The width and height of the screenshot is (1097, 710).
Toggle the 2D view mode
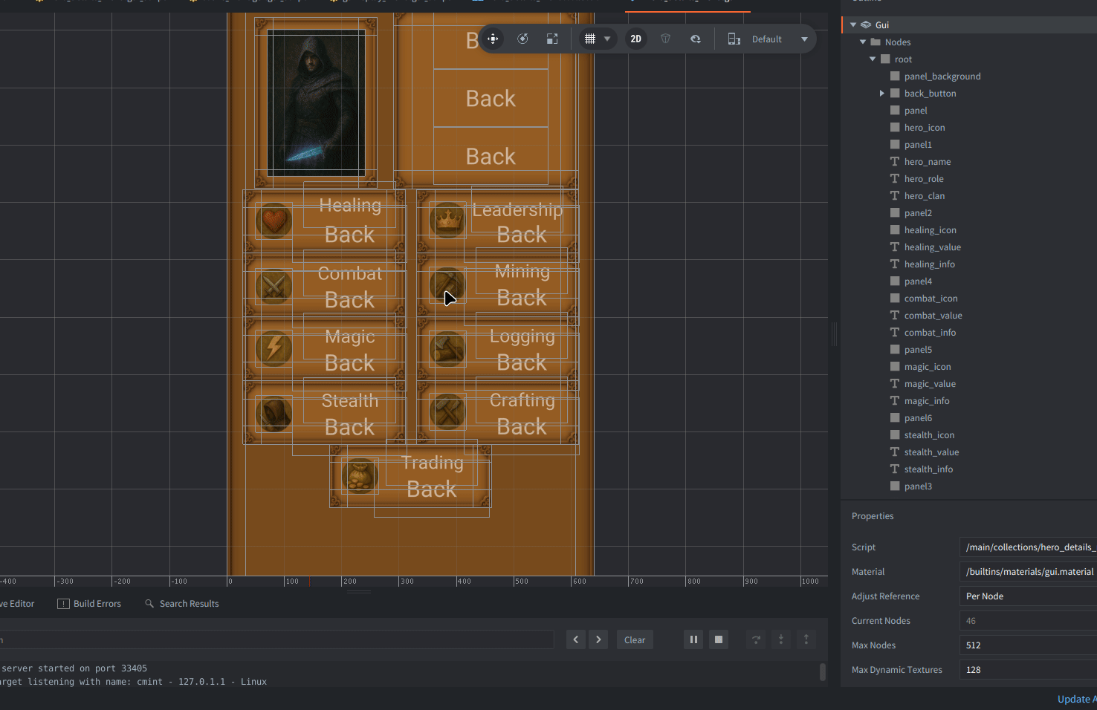(635, 39)
